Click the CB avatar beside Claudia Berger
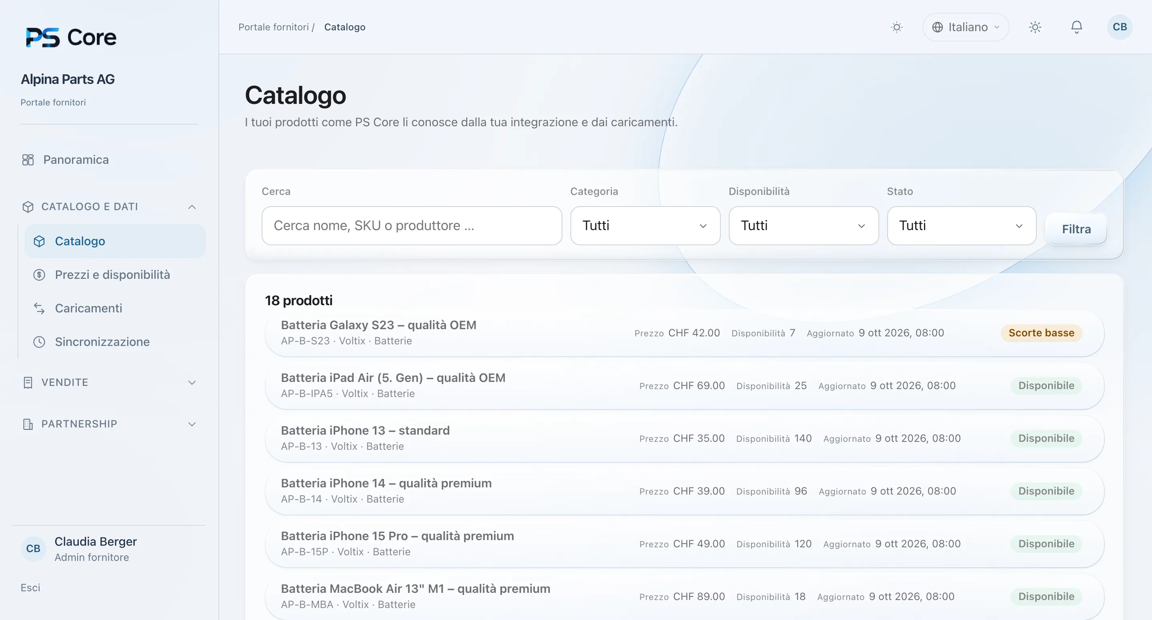This screenshot has width=1152, height=620. [x=33, y=548]
